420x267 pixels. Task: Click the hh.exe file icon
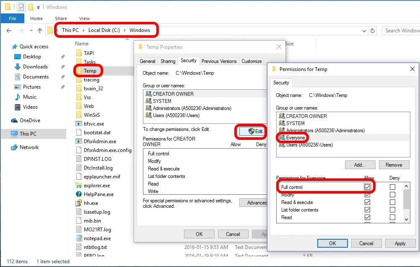pos(79,203)
